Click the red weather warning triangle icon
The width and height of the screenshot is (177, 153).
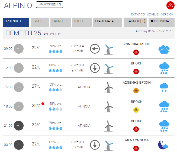pyautogui.click(x=170, y=5)
